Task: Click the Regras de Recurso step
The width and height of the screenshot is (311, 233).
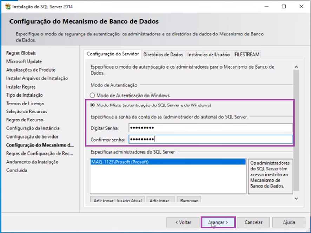Action: point(25,120)
